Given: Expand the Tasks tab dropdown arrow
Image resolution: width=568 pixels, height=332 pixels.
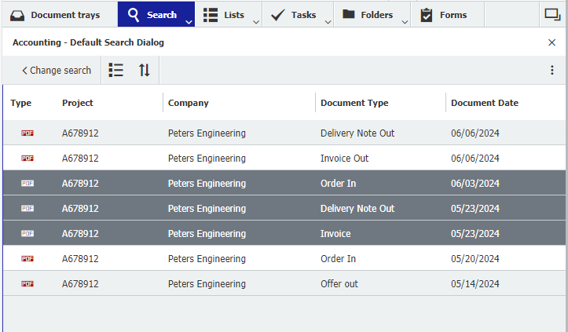Looking at the screenshot, I should coord(328,21).
